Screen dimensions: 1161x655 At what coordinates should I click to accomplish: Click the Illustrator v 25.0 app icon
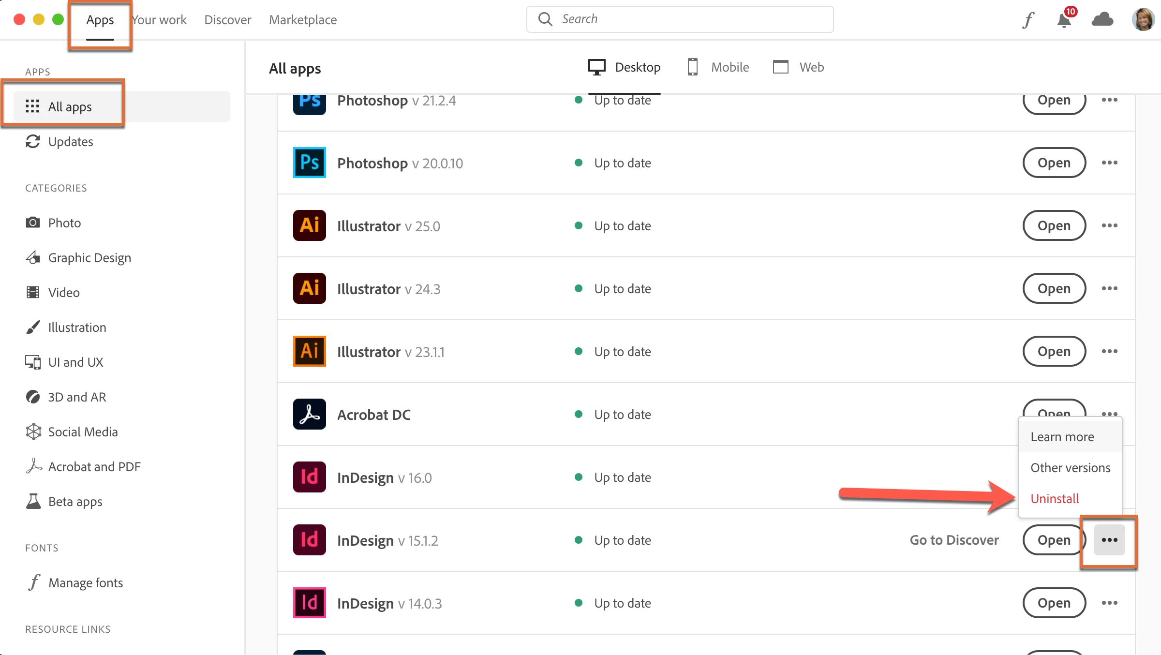tap(310, 225)
